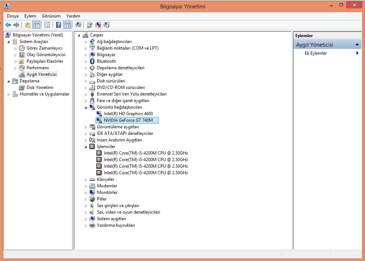This screenshot has height=261, width=365.
Task: Select Bilgisayar Yönetimi (Yerel) root item
Action: (x=38, y=35)
